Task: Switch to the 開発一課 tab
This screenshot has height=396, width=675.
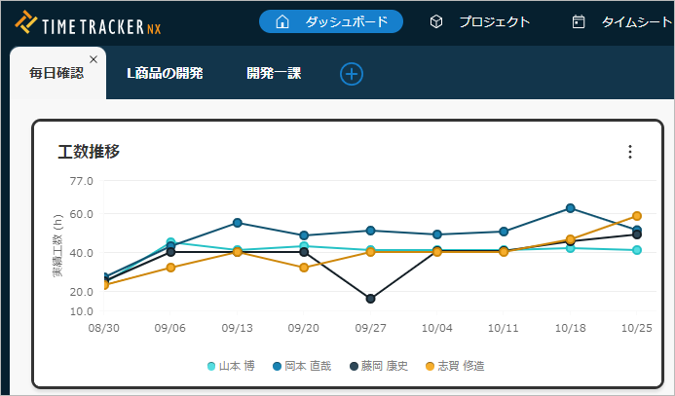Action: click(274, 74)
